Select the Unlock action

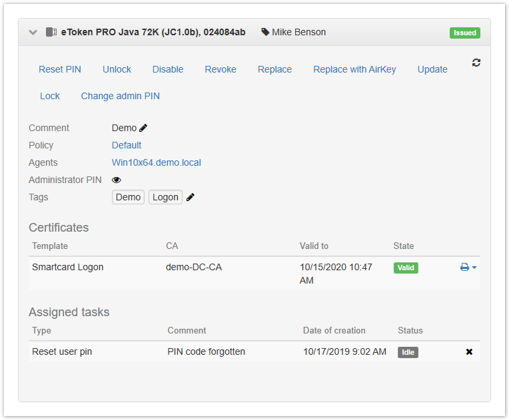117,69
